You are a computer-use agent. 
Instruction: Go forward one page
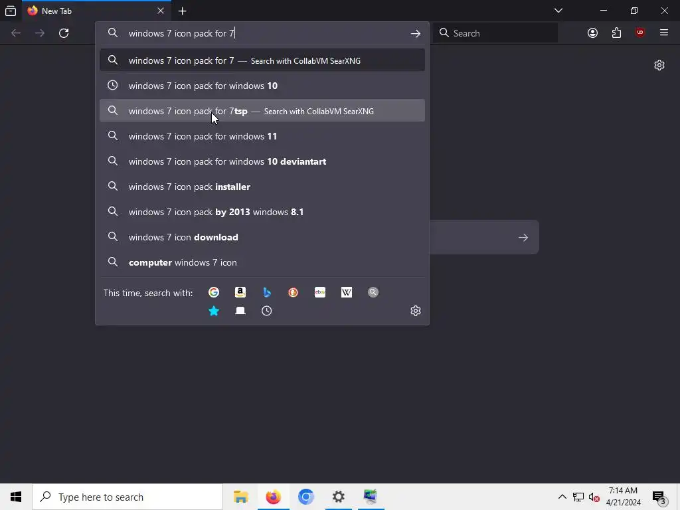(x=40, y=33)
